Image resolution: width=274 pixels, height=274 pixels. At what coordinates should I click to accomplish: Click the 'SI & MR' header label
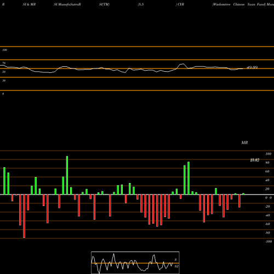(x=29, y=4)
